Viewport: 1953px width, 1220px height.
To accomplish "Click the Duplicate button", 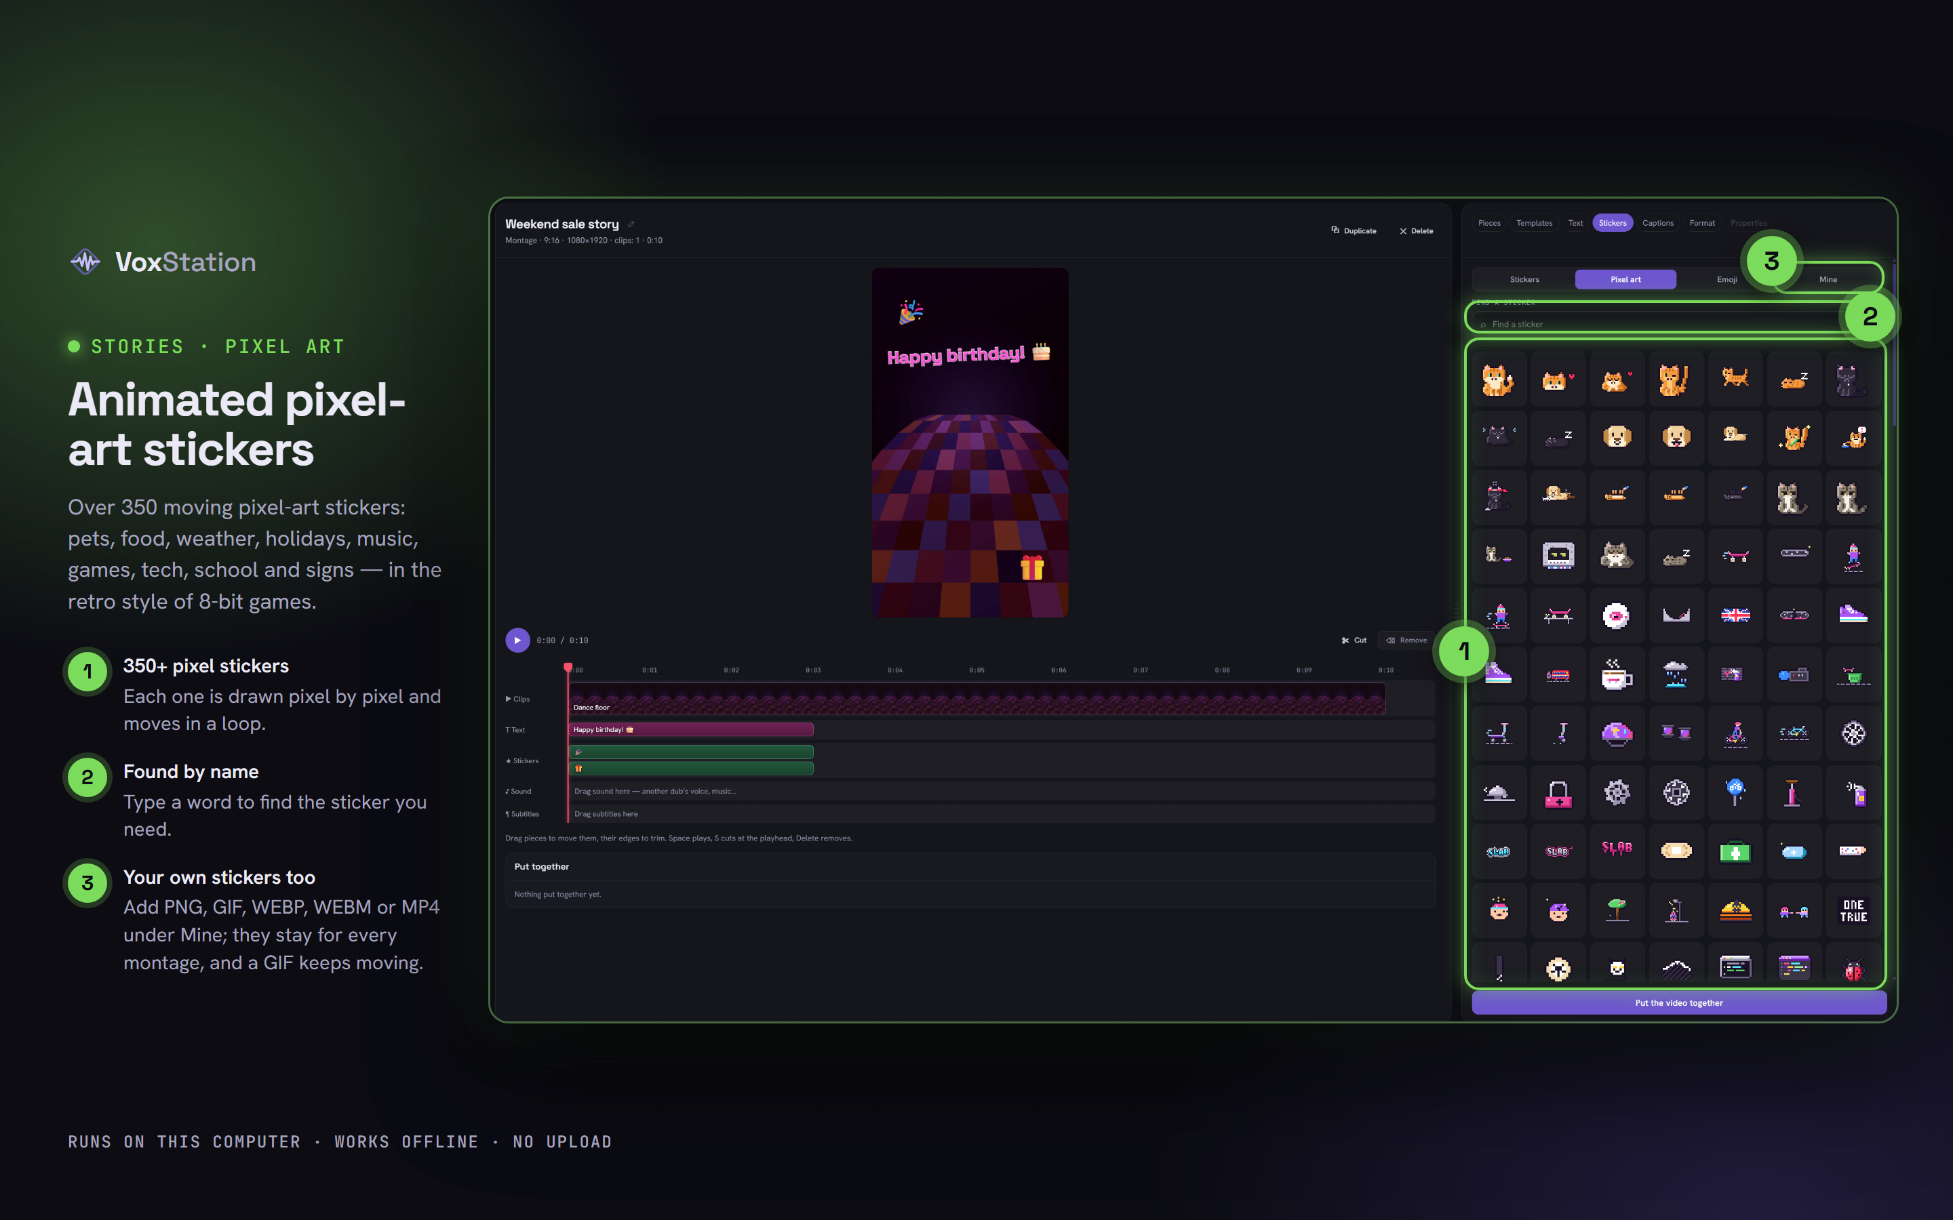I will [1354, 230].
